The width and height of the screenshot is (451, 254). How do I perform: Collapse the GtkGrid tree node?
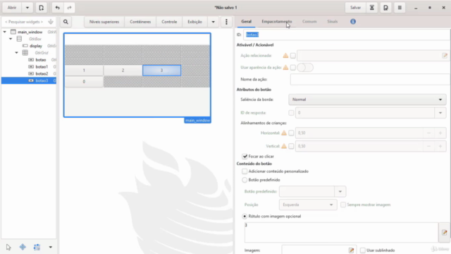click(17, 53)
